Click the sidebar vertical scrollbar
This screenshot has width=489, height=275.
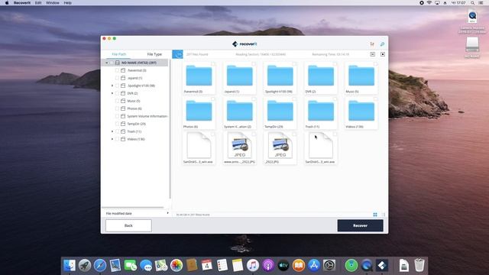(x=170, y=129)
